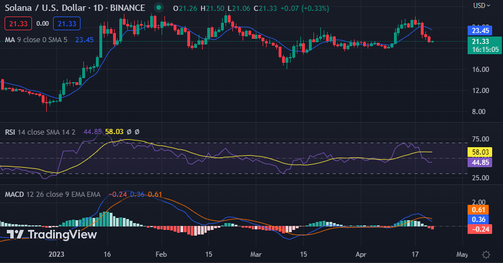Click the Mar time axis label

point(256,254)
